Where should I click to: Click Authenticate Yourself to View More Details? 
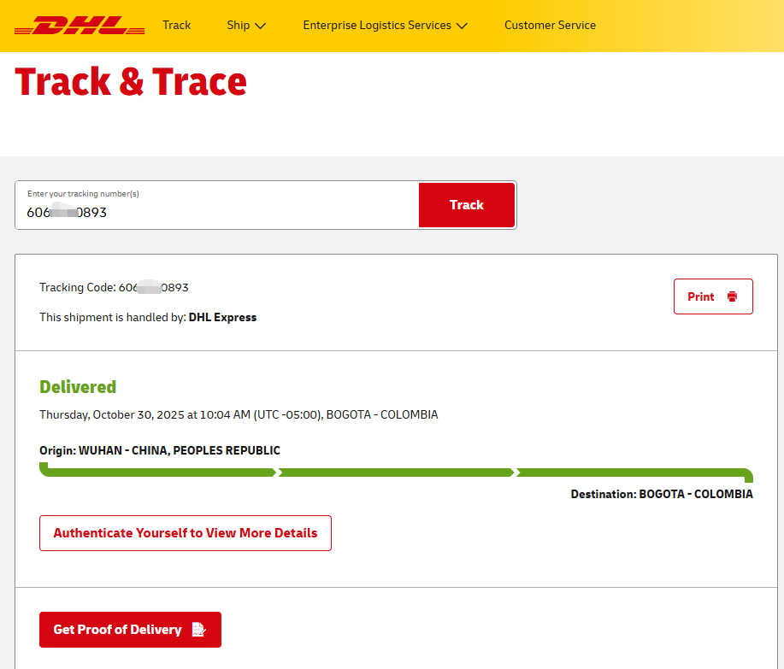tap(186, 533)
